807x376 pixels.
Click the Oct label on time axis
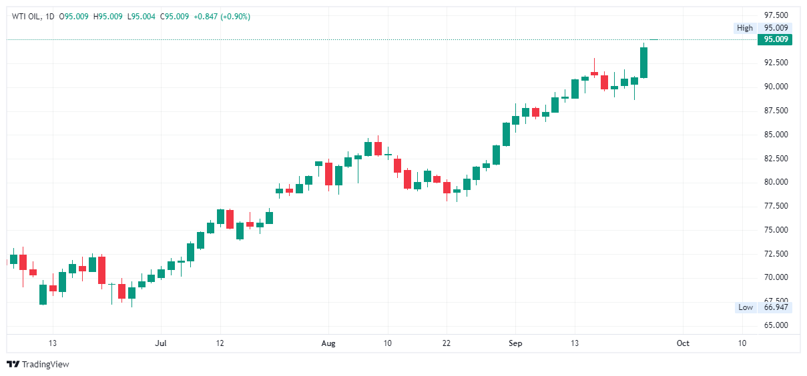point(682,343)
